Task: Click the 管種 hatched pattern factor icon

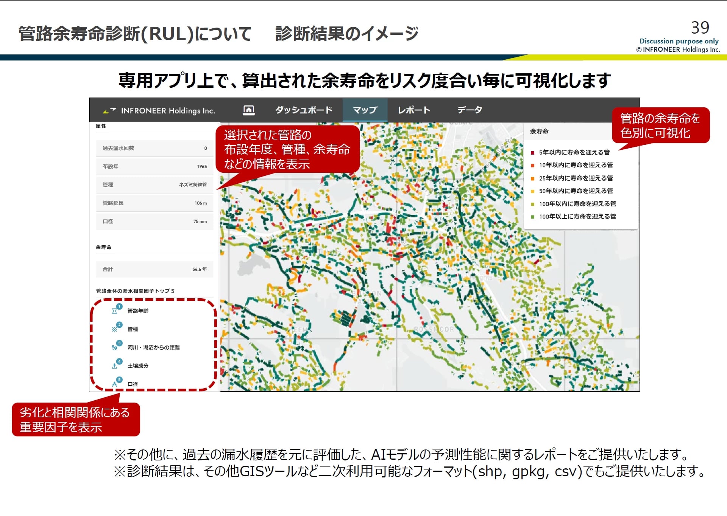Action: [114, 329]
